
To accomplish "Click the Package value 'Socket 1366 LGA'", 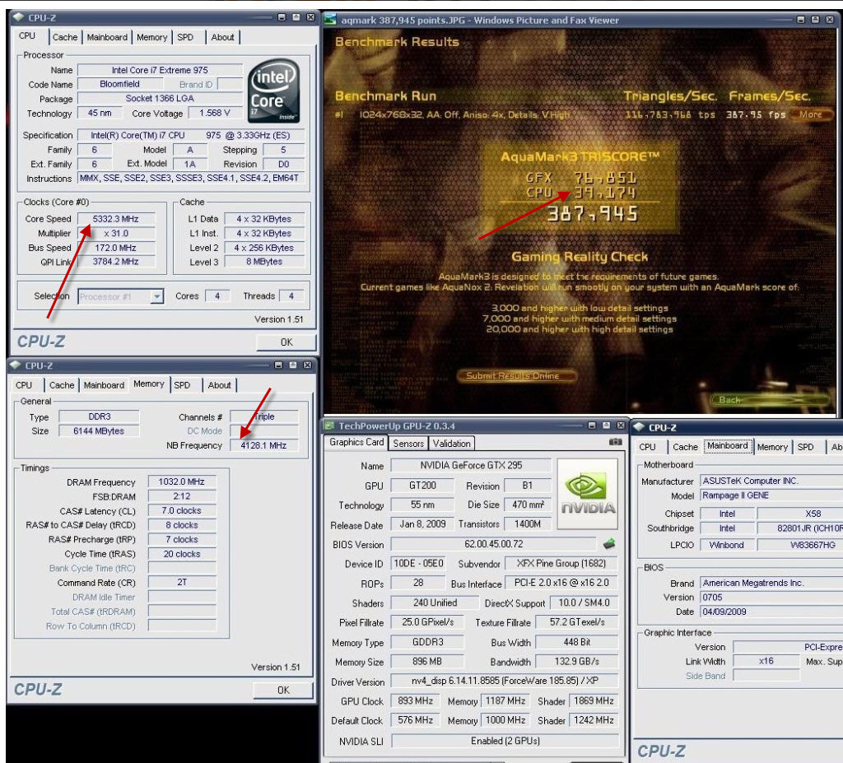I will (x=160, y=99).
